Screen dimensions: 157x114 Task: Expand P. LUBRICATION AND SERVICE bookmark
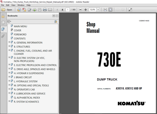[x=9, y=93]
